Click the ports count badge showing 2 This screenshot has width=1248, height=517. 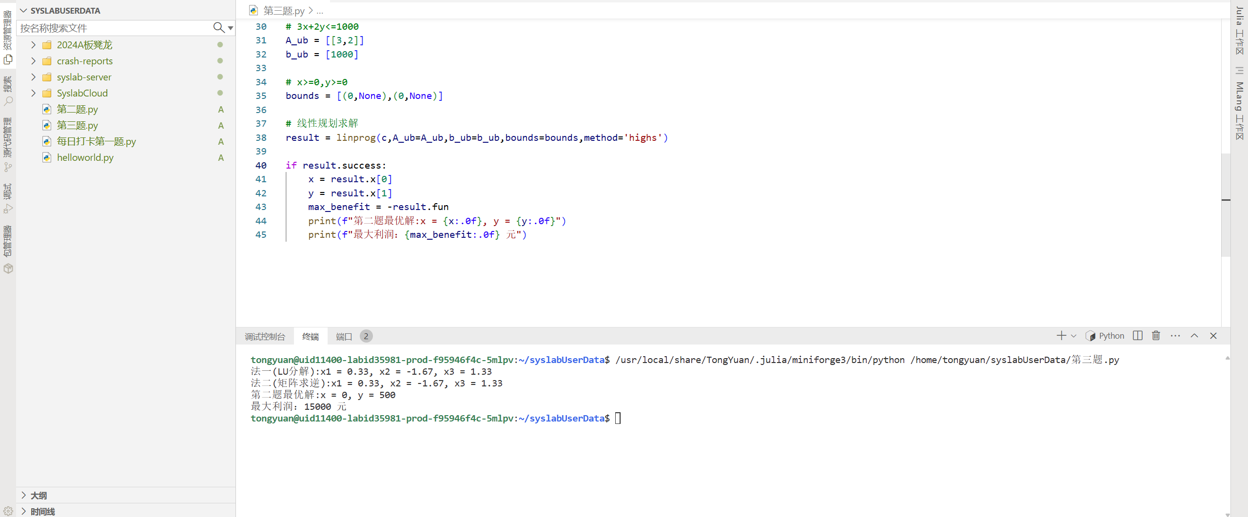click(366, 336)
